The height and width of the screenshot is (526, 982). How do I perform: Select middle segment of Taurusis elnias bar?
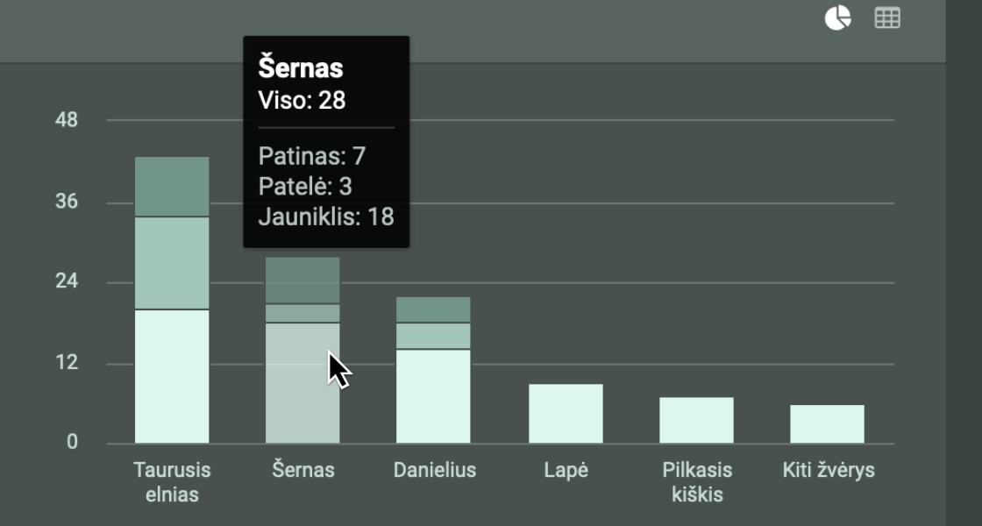172,263
